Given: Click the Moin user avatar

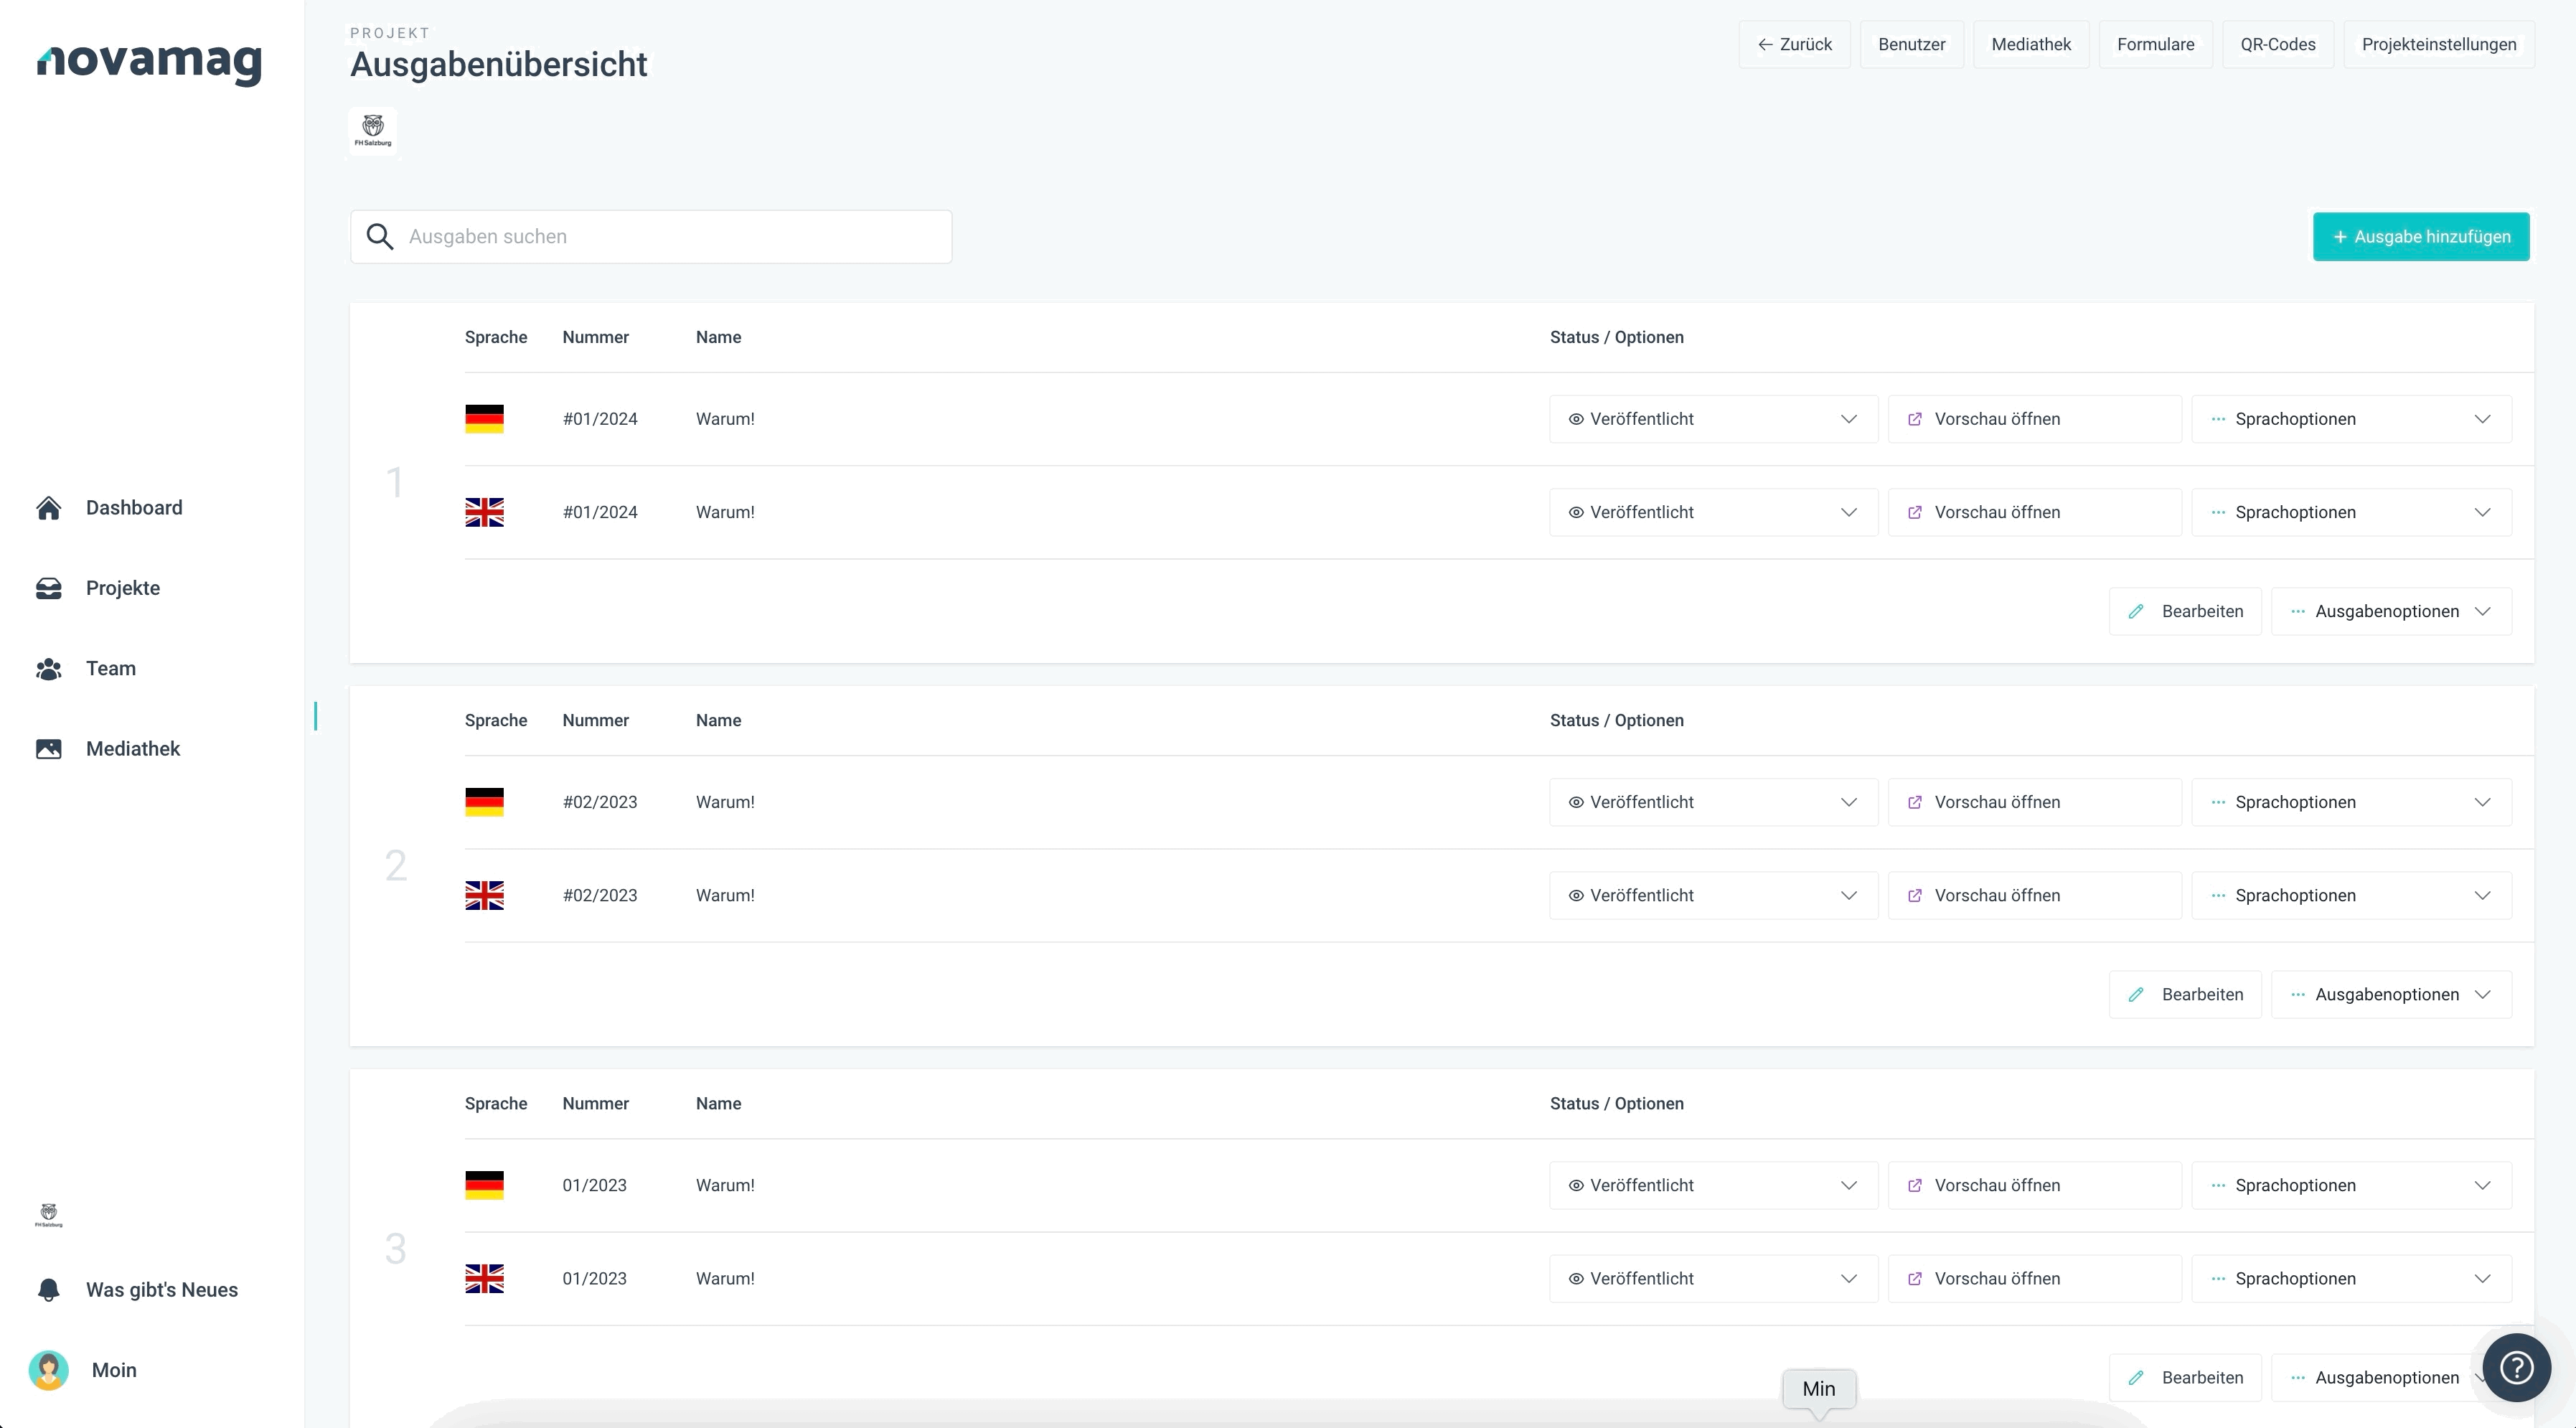Looking at the screenshot, I should [48, 1370].
